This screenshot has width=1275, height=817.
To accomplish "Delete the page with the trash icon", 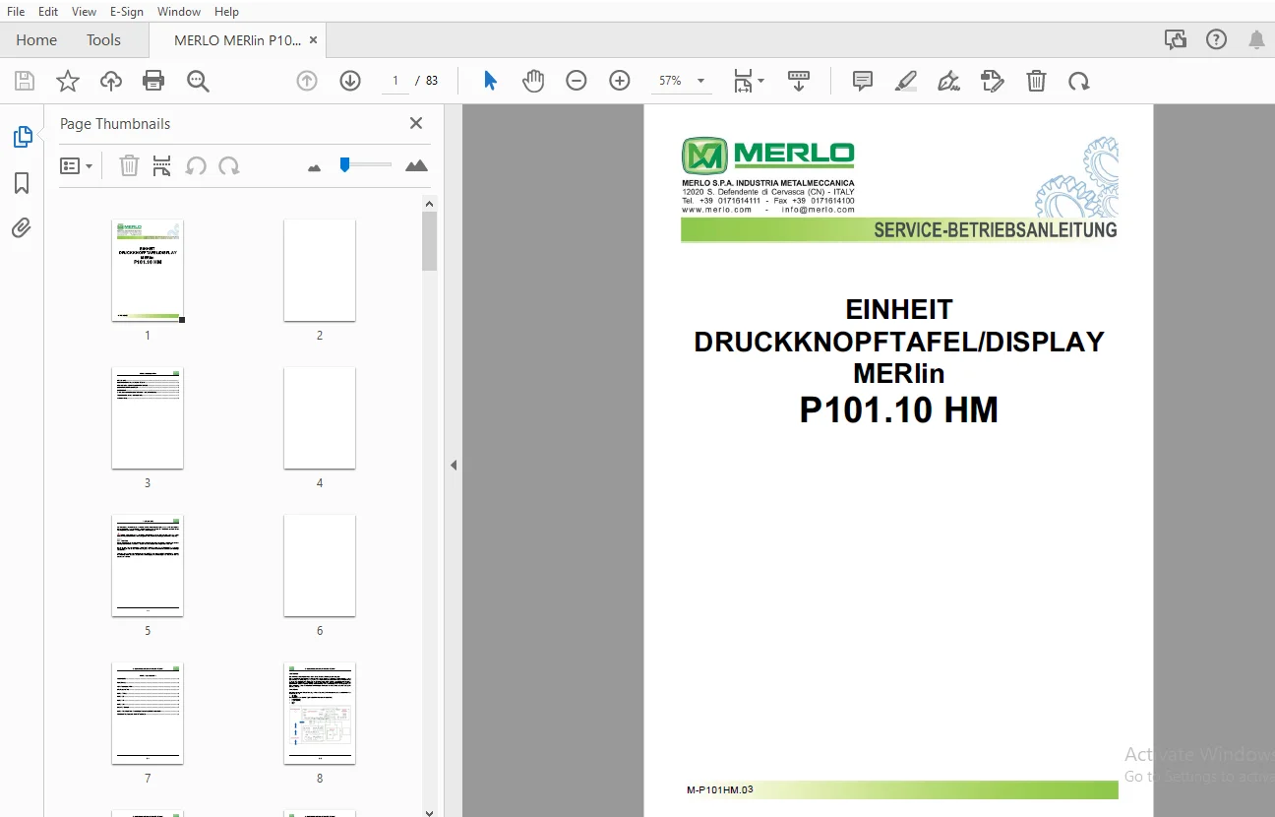I will [1036, 81].
